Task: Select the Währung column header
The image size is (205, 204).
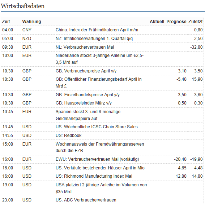Action: (32, 22)
